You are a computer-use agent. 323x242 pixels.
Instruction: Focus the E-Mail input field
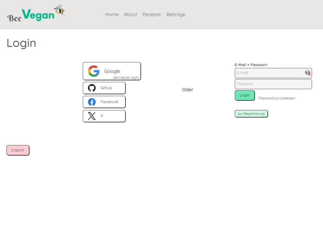click(273, 73)
